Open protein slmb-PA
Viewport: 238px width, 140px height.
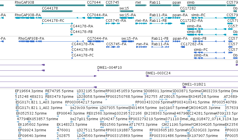201,55
